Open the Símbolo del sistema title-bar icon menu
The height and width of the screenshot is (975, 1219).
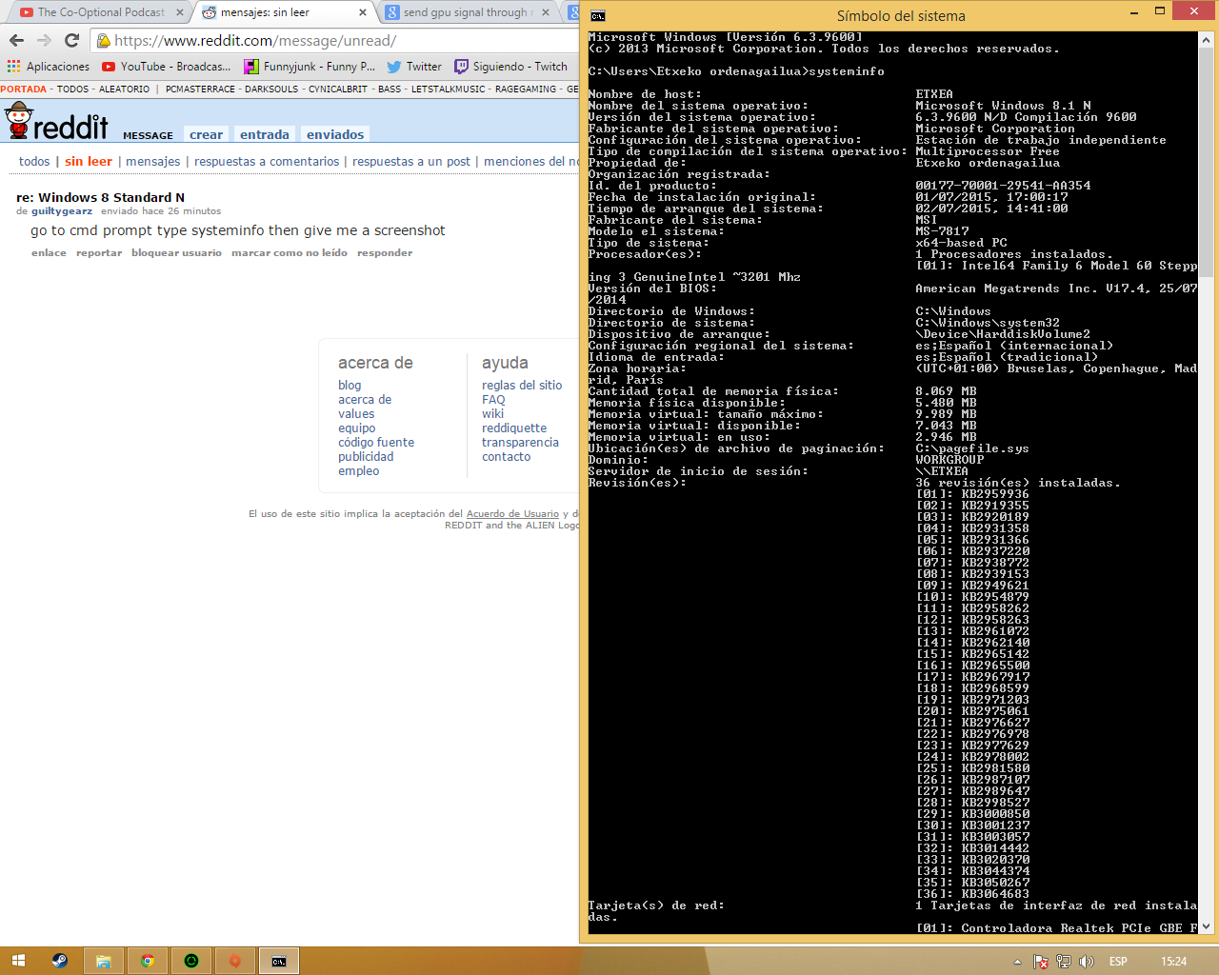click(x=597, y=15)
